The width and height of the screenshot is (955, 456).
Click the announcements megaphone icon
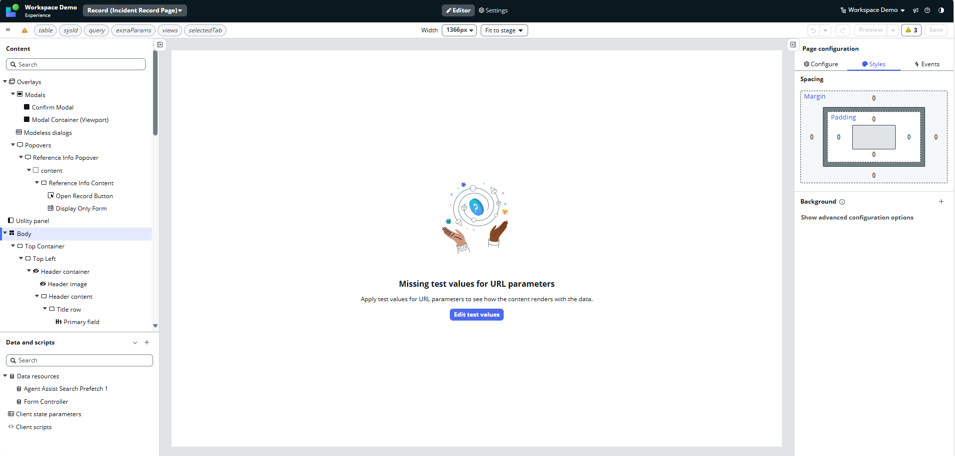pyautogui.click(x=916, y=10)
